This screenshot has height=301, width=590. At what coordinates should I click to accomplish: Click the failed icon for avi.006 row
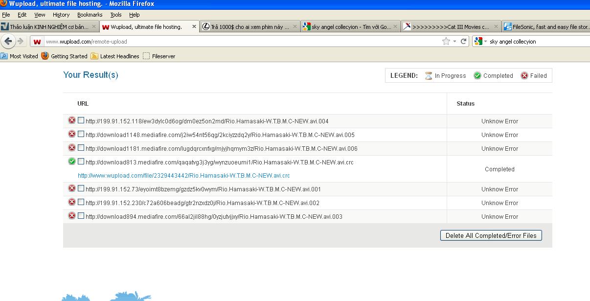[72, 148]
